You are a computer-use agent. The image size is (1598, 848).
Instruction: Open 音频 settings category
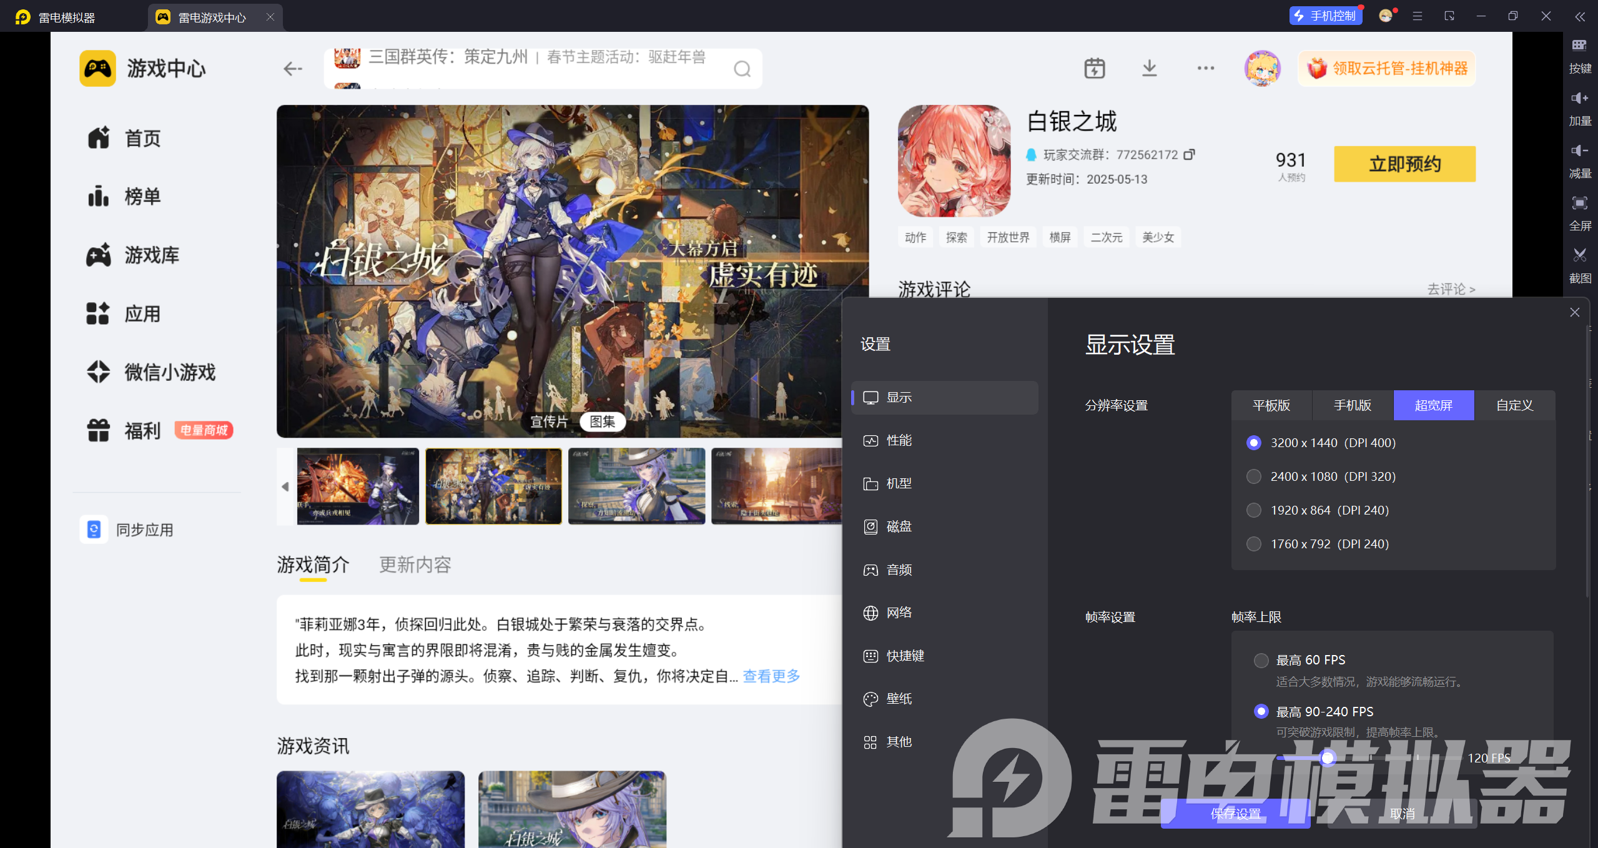tap(944, 570)
